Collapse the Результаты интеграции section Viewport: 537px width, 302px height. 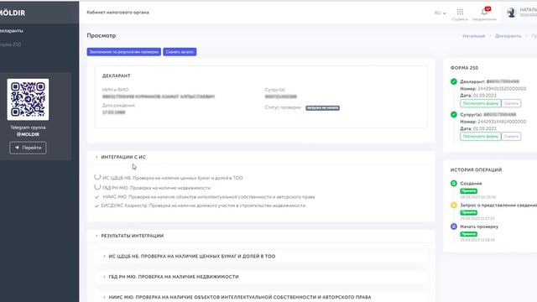click(129, 236)
